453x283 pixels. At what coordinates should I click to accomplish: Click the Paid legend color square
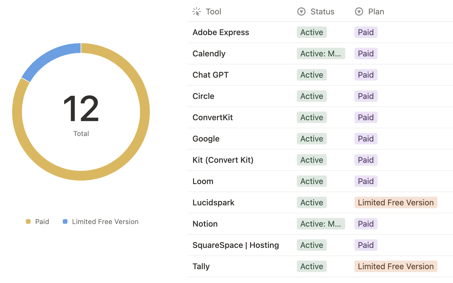tap(28, 221)
